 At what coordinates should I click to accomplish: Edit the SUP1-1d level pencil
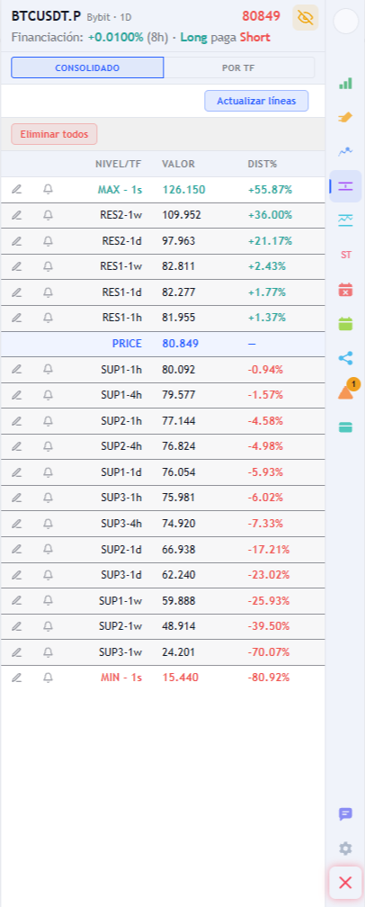click(x=17, y=472)
